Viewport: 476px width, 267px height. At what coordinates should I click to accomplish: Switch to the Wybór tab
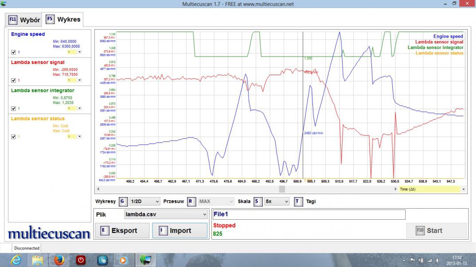click(x=23, y=20)
